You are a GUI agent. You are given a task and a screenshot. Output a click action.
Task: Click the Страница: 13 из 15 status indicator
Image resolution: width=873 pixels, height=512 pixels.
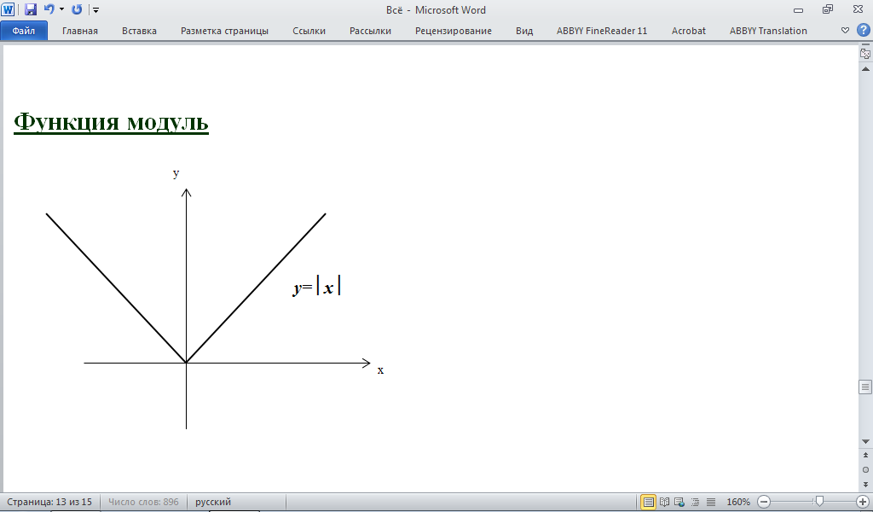click(x=49, y=502)
